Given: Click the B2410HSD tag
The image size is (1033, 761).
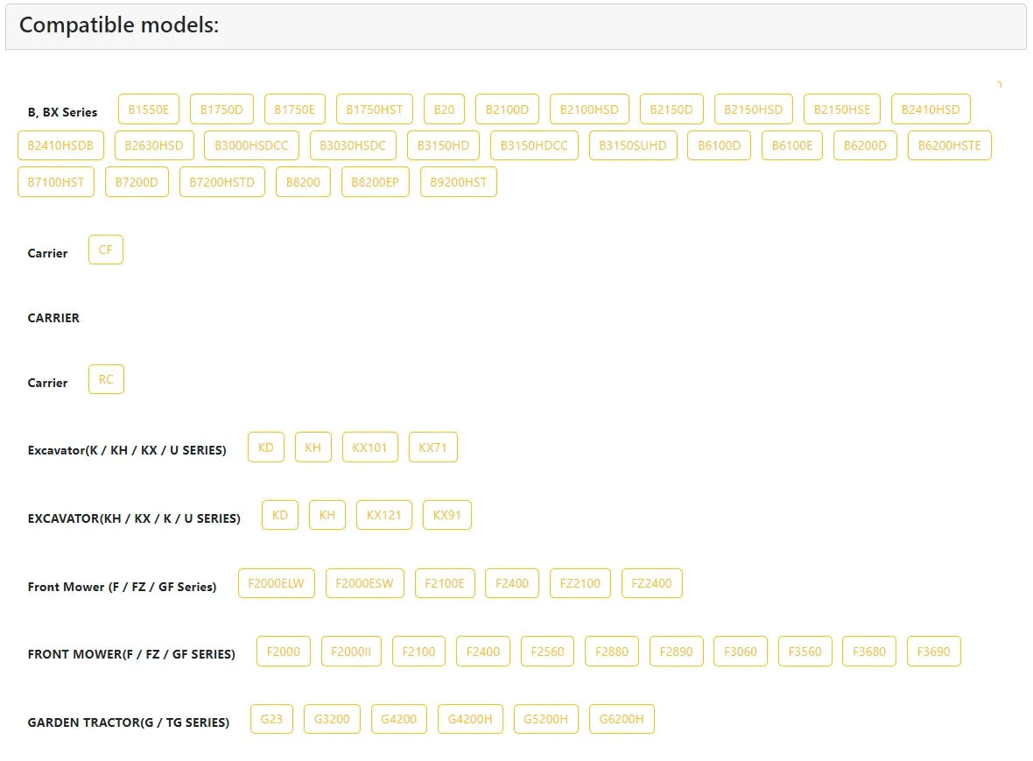Looking at the screenshot, I should click(x=931, y=109).
